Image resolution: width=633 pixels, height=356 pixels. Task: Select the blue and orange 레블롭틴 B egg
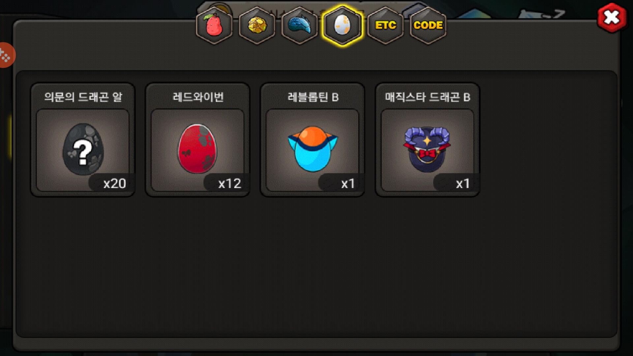point(313,149)
